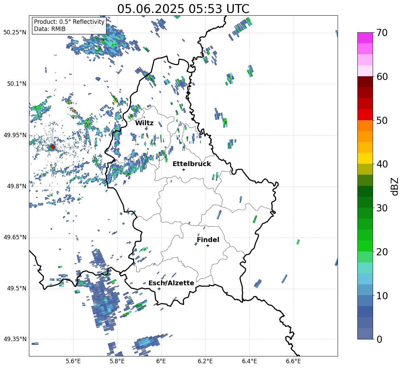Click the 49.35°N latitude label
The image size is (403, 368).
click(15, 339)
